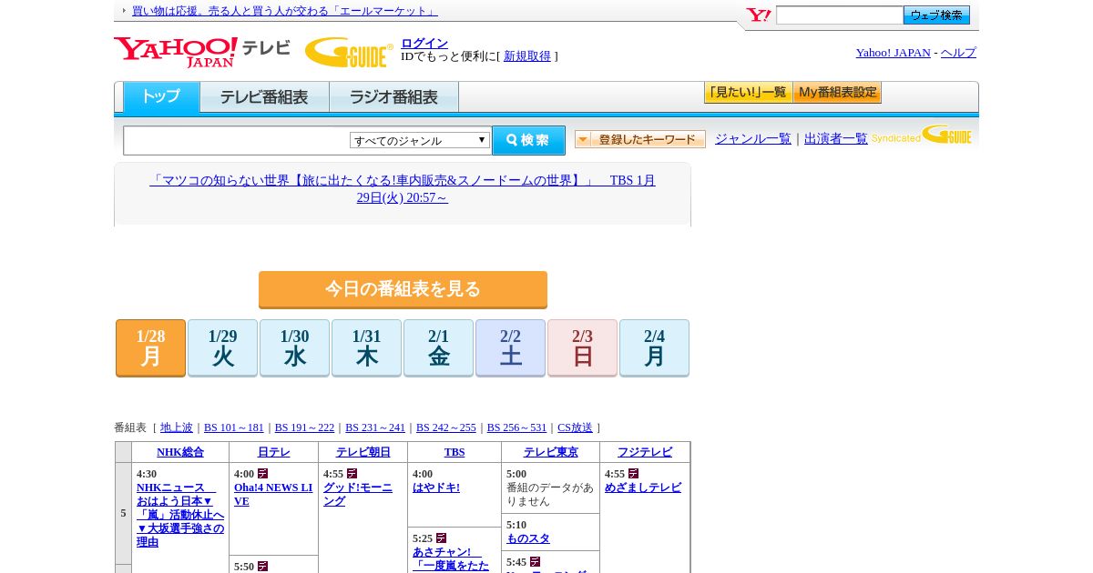
Task: Focus the program keyword search field
Action: coord(237,140)
